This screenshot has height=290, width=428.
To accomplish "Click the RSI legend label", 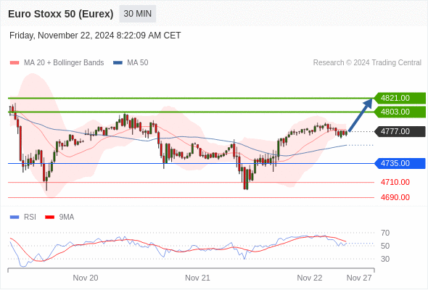I will 30,217.
